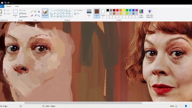The width and height of the screenshot is (192, 108).
Task: Choose the black color swatch
Action: [x=108, y=10]
